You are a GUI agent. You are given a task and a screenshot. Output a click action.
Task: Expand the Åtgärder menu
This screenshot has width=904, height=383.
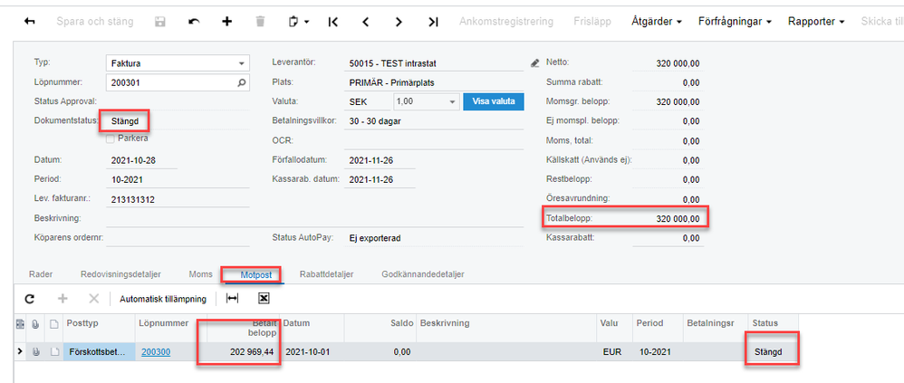(x=656, y=21)
